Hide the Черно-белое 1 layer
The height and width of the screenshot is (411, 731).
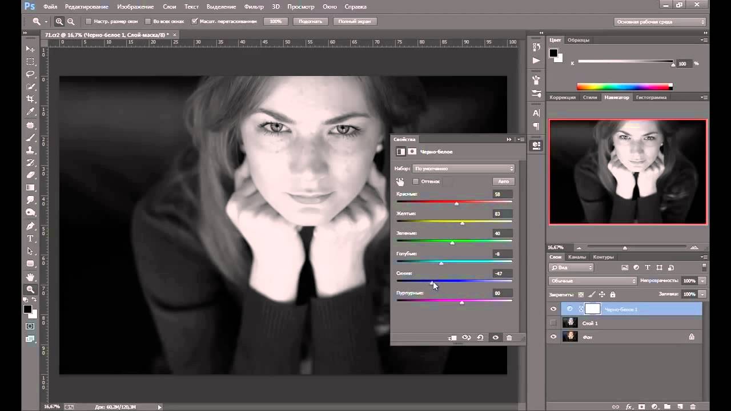pos(553,309)
